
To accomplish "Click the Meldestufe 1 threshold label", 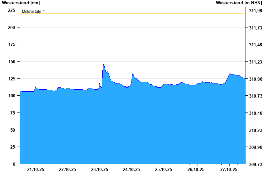I will (33, 12).
